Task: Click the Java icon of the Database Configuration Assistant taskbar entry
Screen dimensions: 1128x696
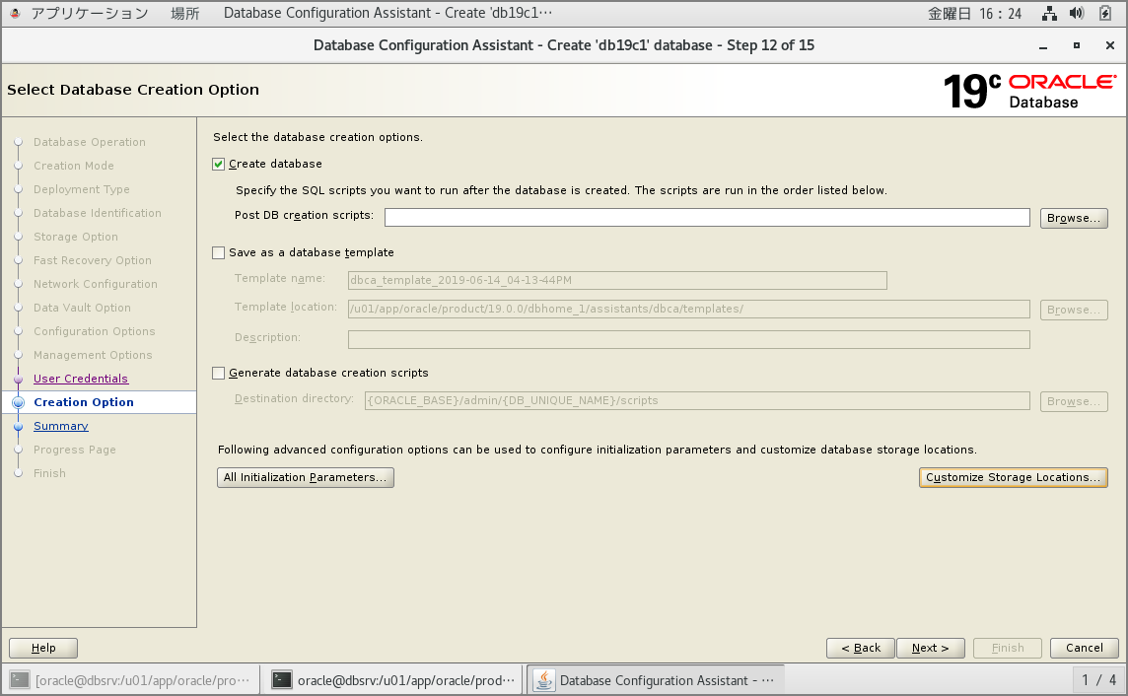Action: (x=543, y=679)
